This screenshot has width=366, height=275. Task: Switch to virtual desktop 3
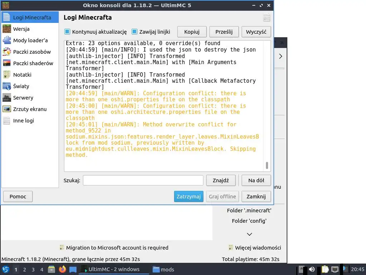coord(33,270)
